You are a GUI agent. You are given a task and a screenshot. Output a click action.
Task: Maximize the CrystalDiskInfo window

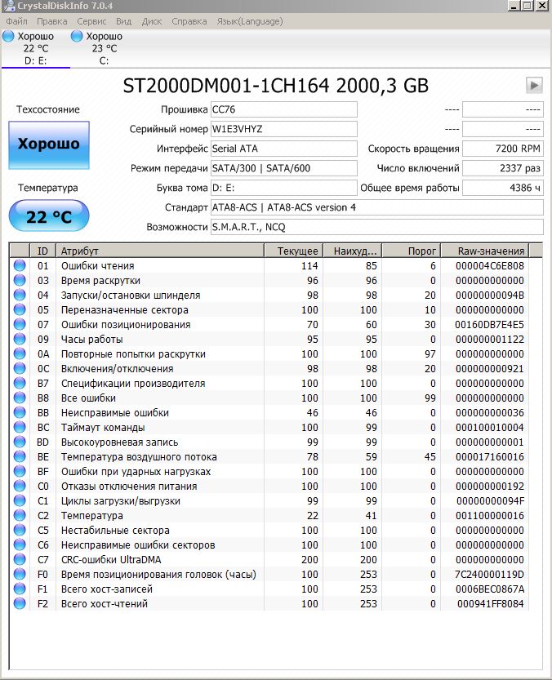tap(527, 6)
